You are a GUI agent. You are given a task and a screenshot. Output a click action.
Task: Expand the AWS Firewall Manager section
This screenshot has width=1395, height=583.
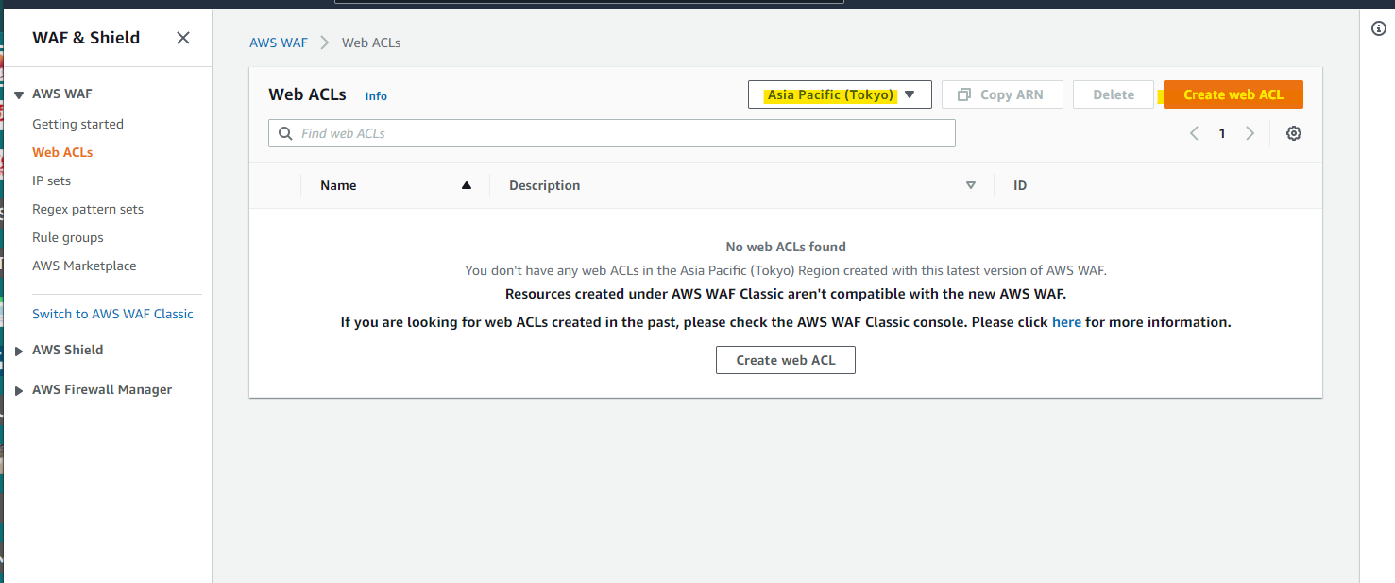[x=19, y=389]
